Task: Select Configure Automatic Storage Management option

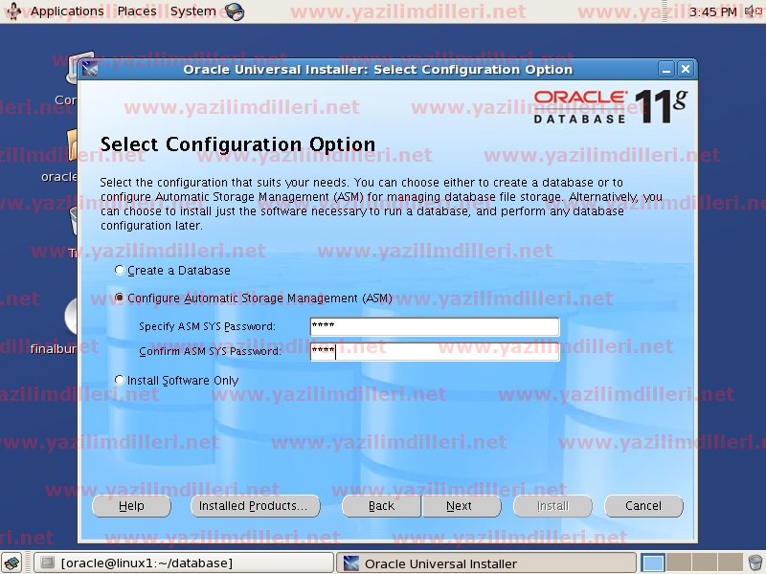Action: (x=120, y=298)
